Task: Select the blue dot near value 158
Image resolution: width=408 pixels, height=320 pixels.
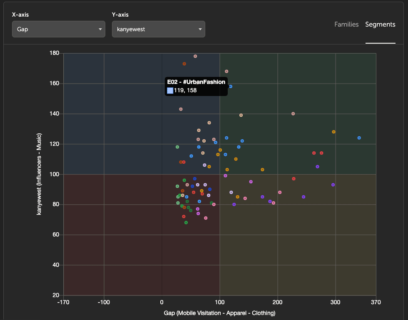Action: 231,86
